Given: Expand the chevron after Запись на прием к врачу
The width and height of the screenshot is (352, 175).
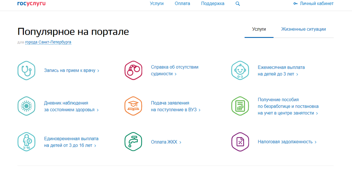Looking at the screenshot, I should tap(98, 70).
